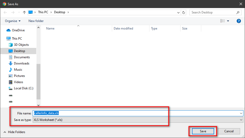245x138 pixels.
Task: Open the Music folder in sidebar
Action: [18, 70]
